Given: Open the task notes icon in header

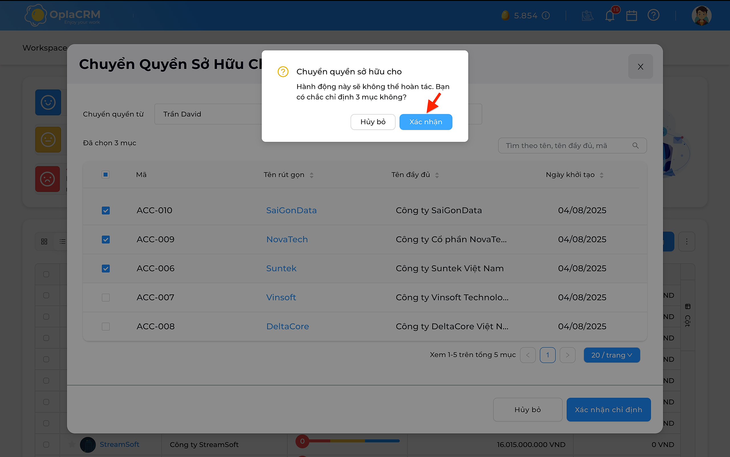Looking at the screenshot, I should 587,15.
